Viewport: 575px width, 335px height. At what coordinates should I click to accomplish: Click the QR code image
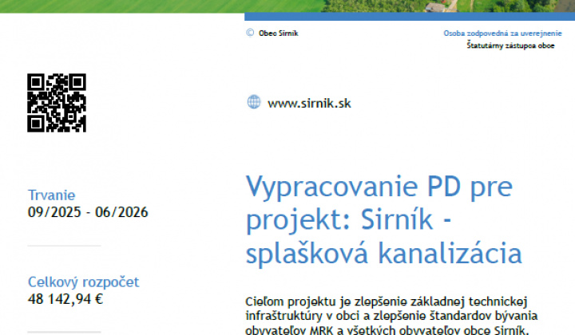click(57, 103)
